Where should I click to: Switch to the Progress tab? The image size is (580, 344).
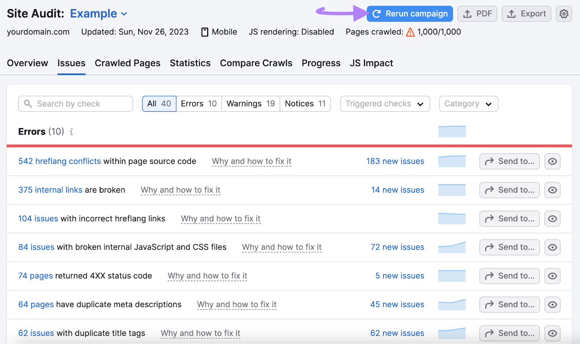[x=321, y=63]
